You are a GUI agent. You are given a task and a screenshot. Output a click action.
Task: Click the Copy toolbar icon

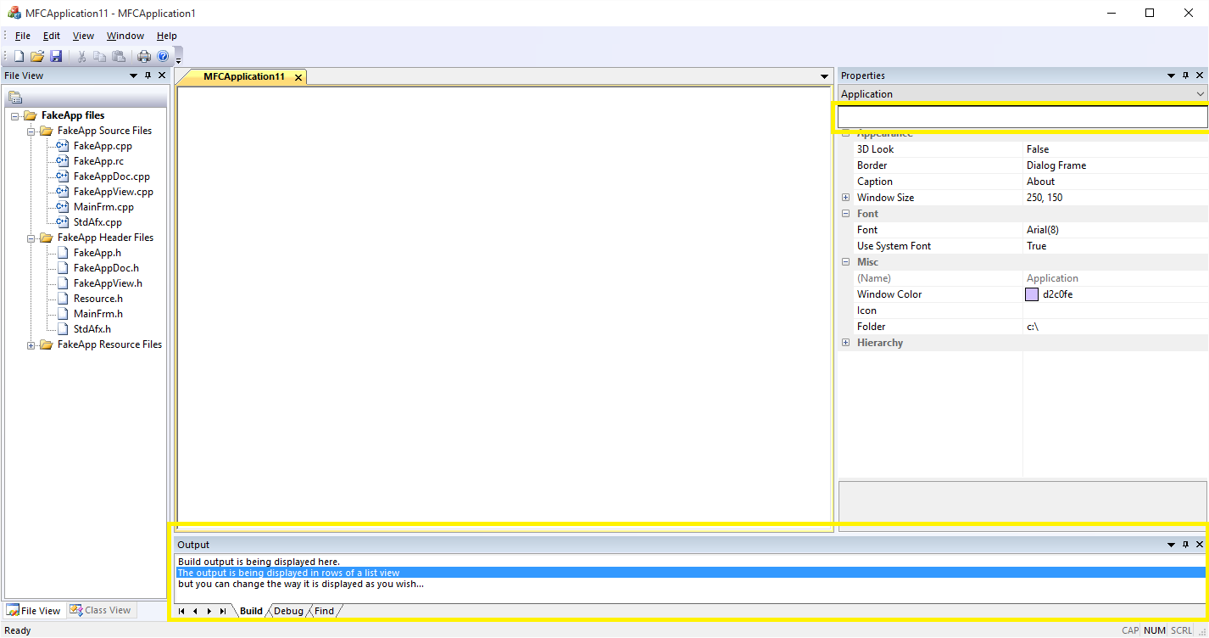click(100, 56)
